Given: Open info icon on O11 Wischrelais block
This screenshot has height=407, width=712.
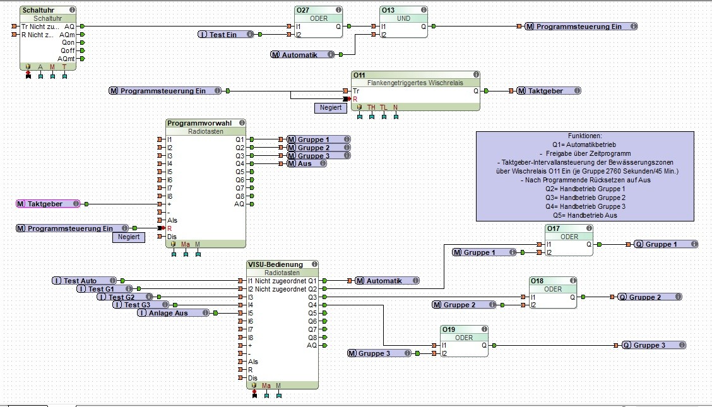Looking at the screenshot, I should 476,74.
